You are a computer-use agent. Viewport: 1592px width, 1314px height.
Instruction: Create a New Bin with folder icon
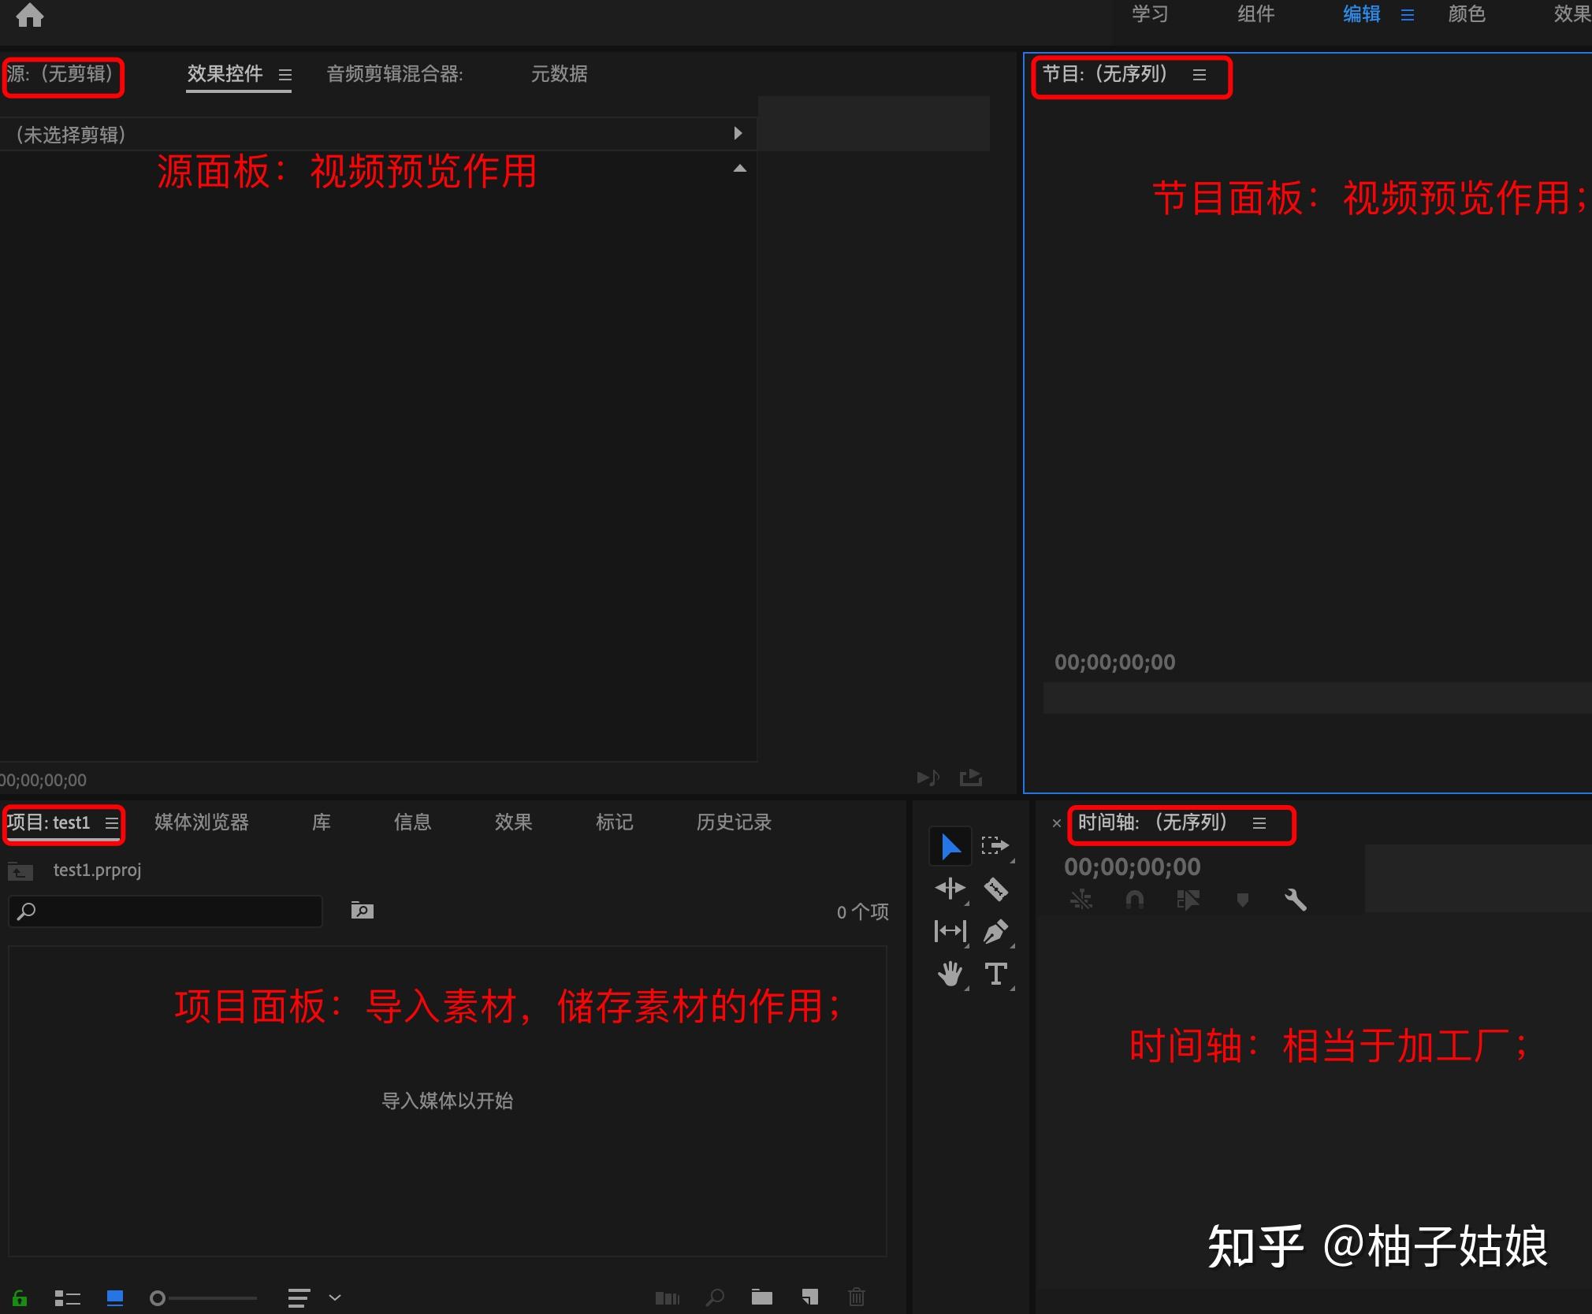point(762,1297)
